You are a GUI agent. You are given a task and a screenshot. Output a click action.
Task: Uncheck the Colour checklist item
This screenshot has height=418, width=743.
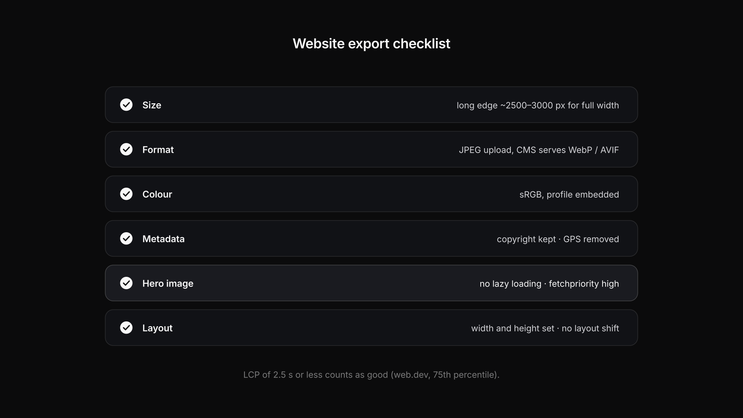[x=126, y=194]
